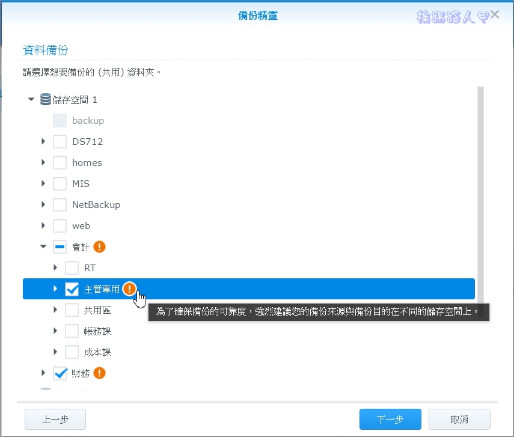
Task: Expand the MIS folder
Action: [43, 183]
